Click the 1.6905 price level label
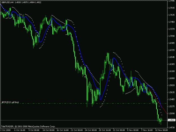This screenshot has height=132, width=176. click(x=171, y=43)
